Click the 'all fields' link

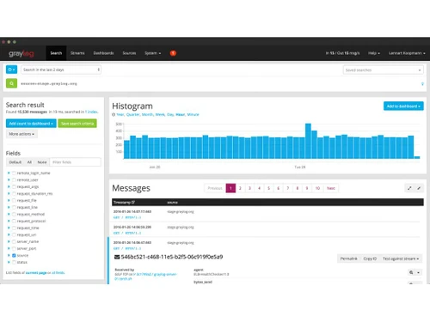click(58, 273)
